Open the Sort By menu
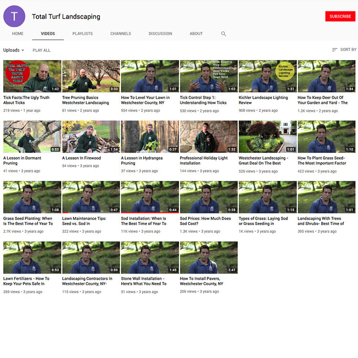The height and width of the screenshot is (358, 358). 344,50
